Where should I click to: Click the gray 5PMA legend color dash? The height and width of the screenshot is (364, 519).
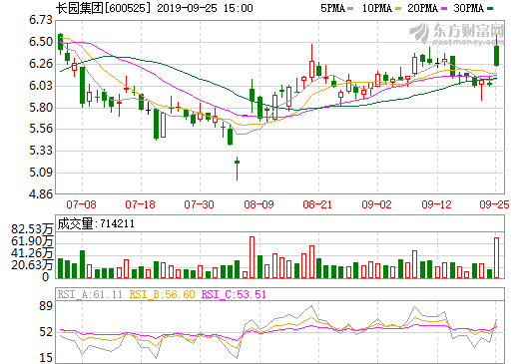pos(350,9)
